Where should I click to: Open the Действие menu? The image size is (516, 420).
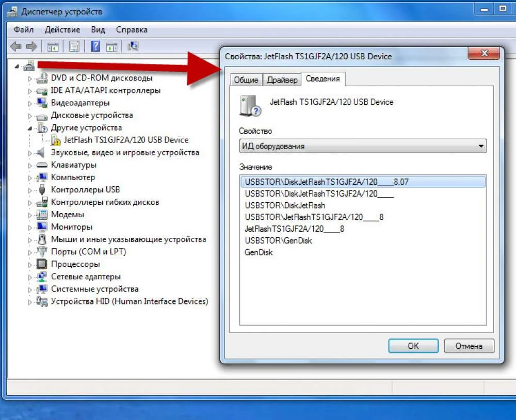click(x=62, y=29)
